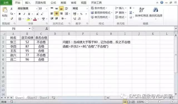Image resolution: width=178 pixels, height=104 pixels.
Task: Switch to the 插入 Insert ribbon tab
Action: click(x=28, y=2)
